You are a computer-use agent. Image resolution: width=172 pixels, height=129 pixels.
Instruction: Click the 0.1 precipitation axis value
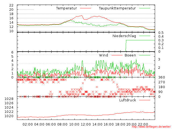coord(161,48)
